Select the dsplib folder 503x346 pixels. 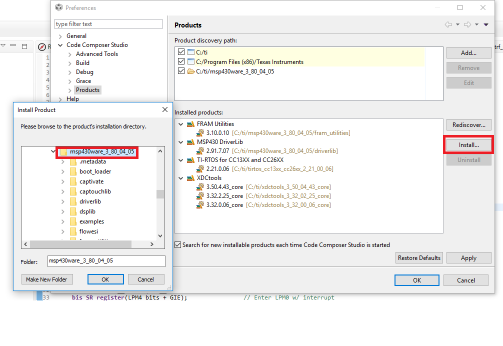tap(87, 211)
